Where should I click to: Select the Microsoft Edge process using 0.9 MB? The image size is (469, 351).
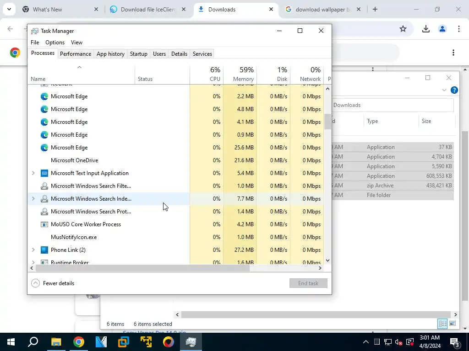tap(176, 135)
